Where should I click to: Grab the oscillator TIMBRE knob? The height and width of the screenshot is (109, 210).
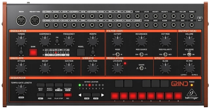pos(21,41)
